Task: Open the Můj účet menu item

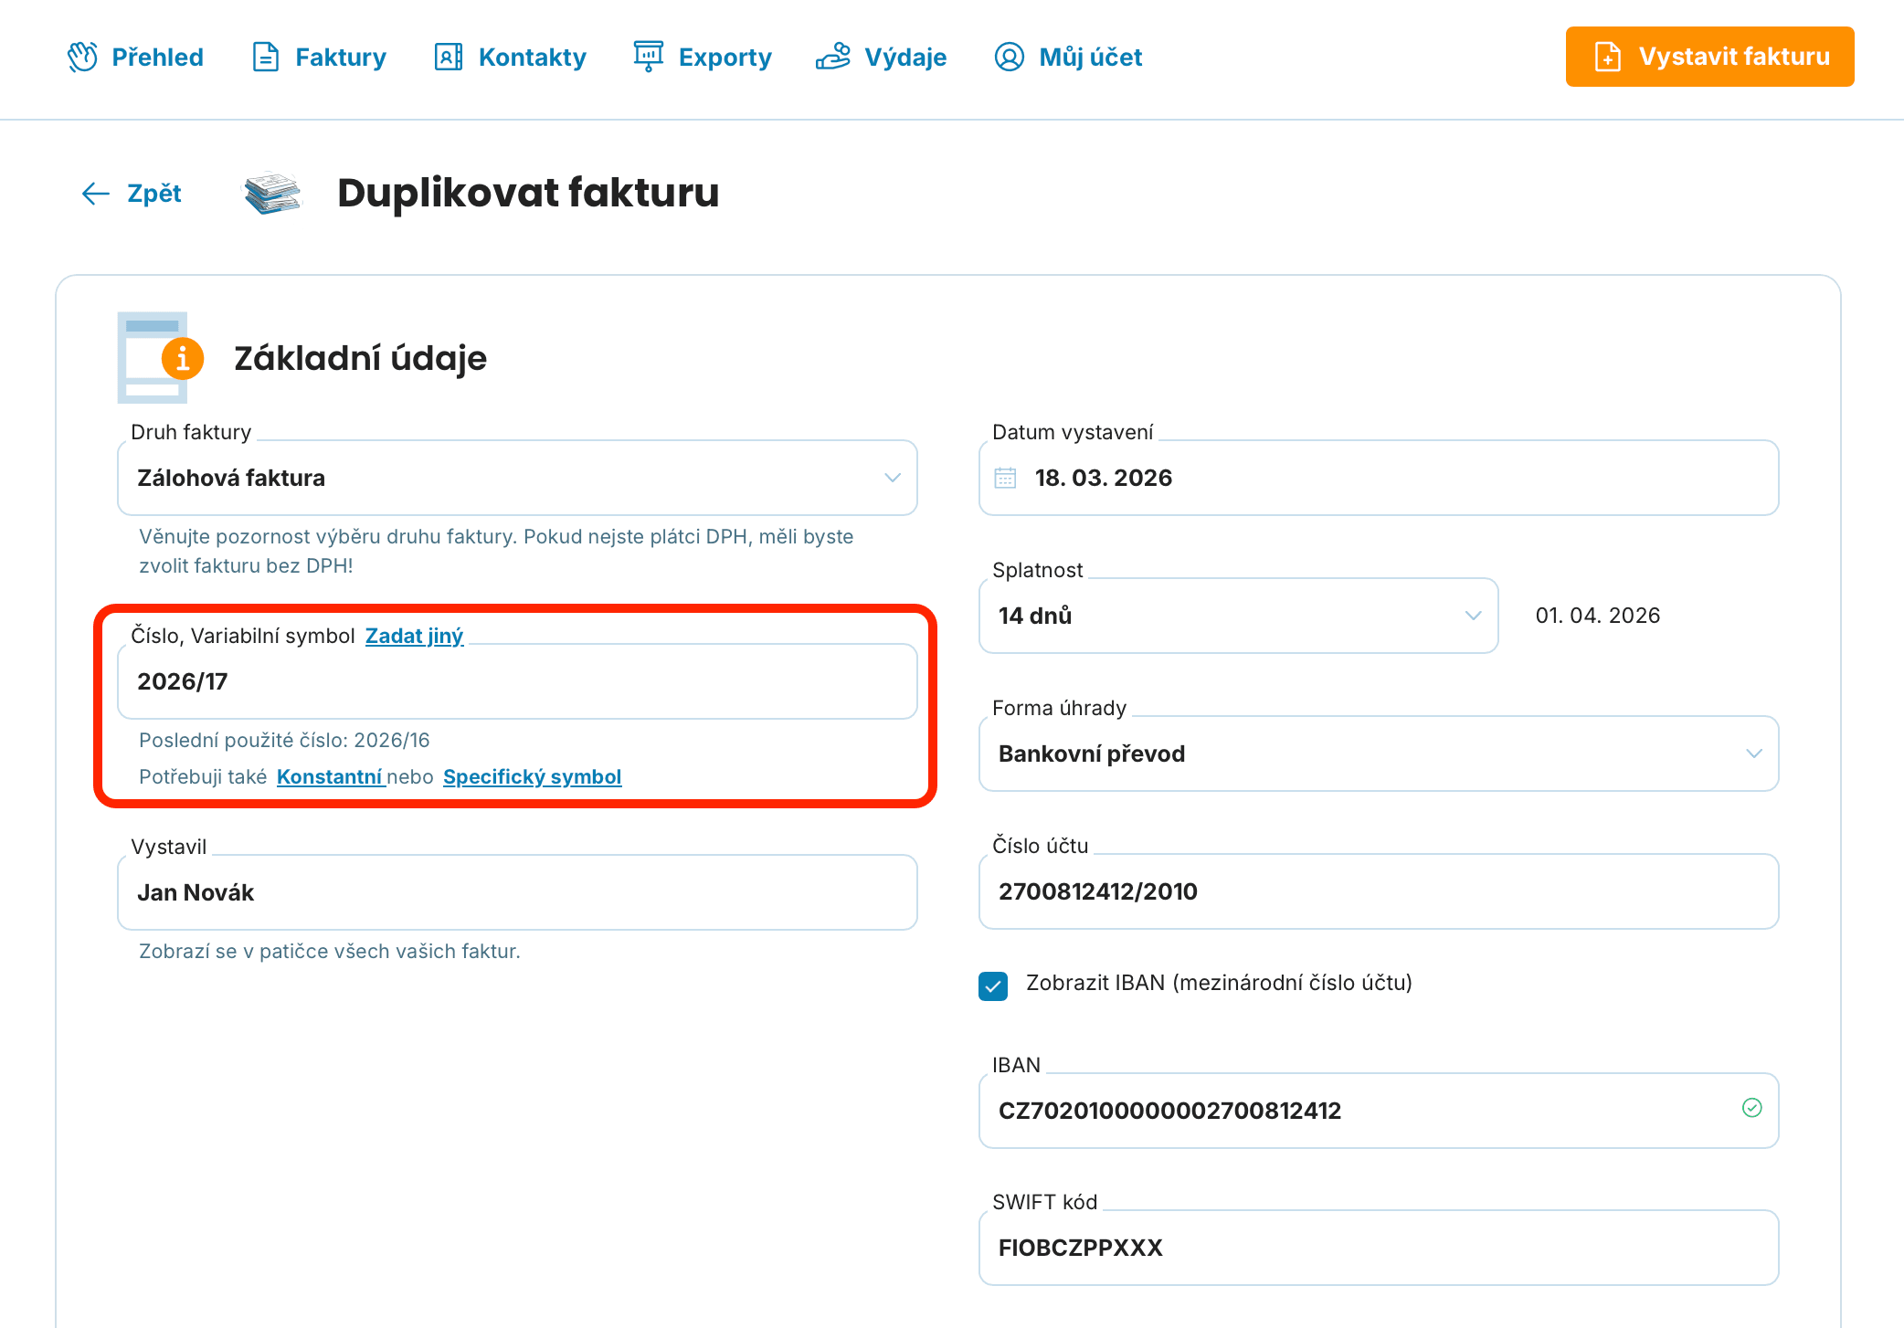Action: click(x=1068, y=57)
